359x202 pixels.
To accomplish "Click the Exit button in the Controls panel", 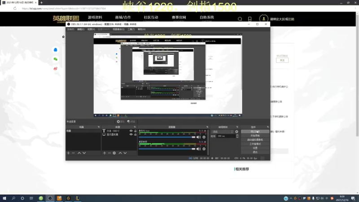I will click(255, 152).
